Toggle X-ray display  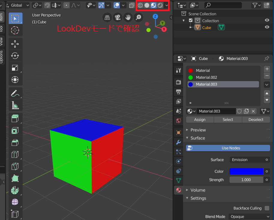point(131,5)
